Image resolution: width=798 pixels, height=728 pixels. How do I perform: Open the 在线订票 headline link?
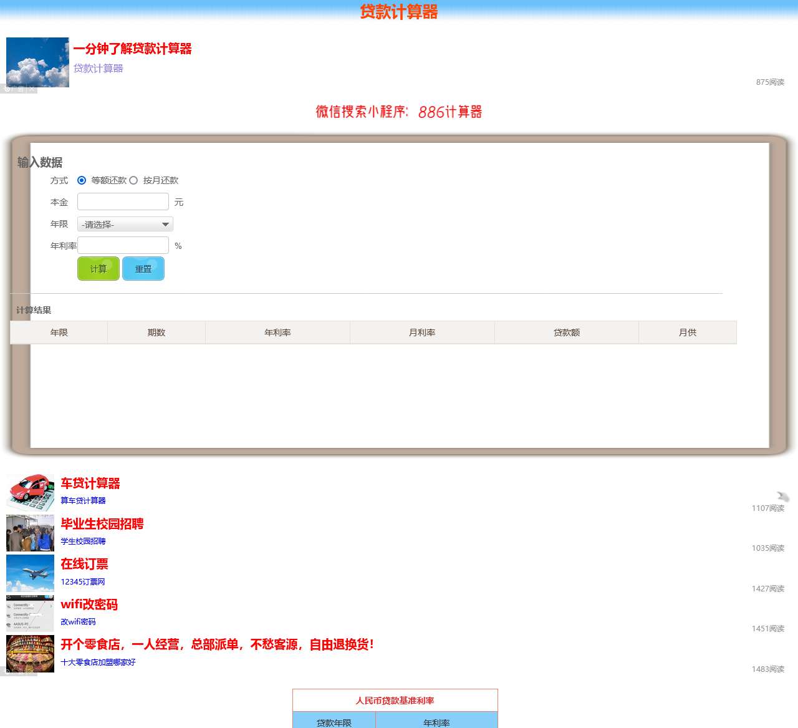coord(84,564)
